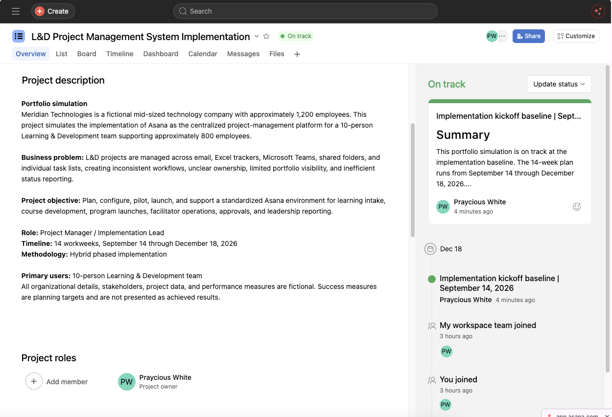Click the Dec 18 calendar icon
This screenshot has height=417, width=612.
point(430,249)
